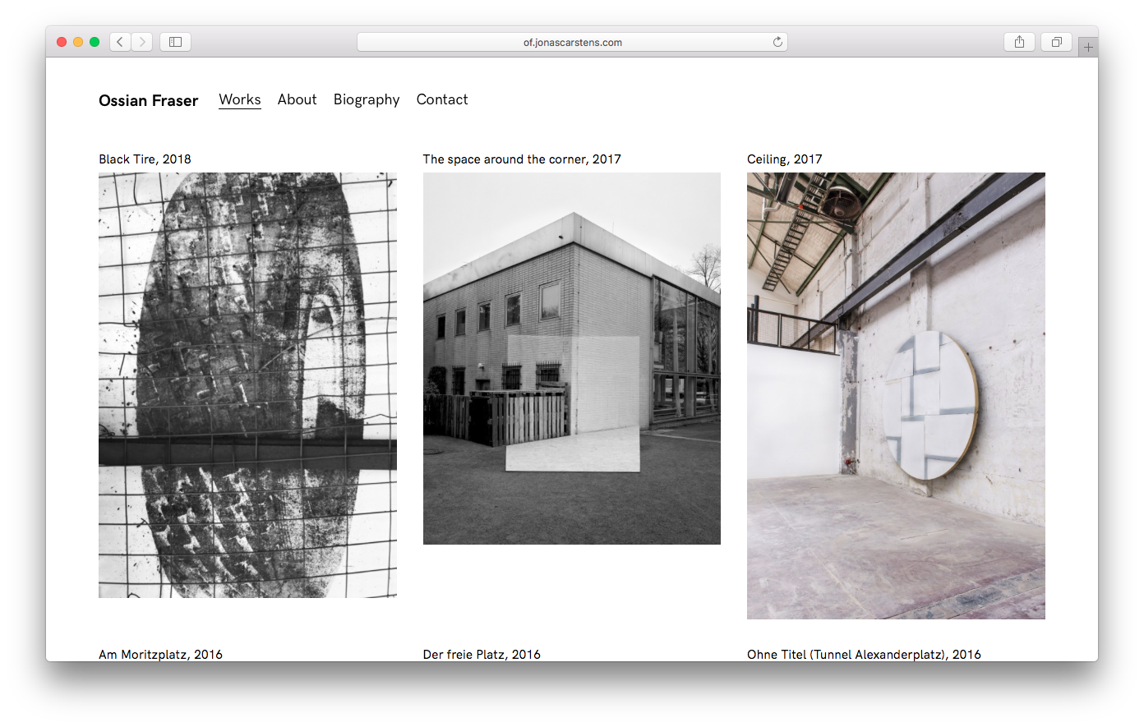The width and height of the screenshot is (1144, 727).
Task: Minimize the window with yellow button
Action: coord(78,42)
